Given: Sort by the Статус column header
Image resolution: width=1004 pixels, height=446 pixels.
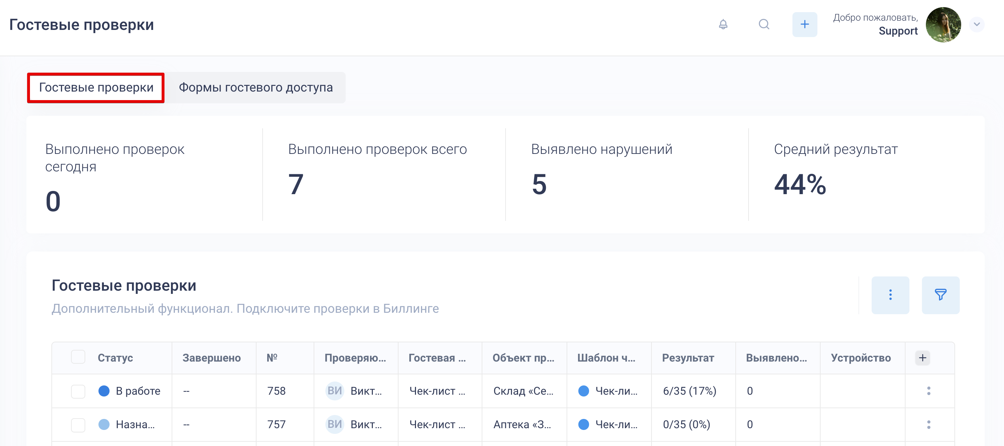Looking at the screenshot, I should (115, 358).
